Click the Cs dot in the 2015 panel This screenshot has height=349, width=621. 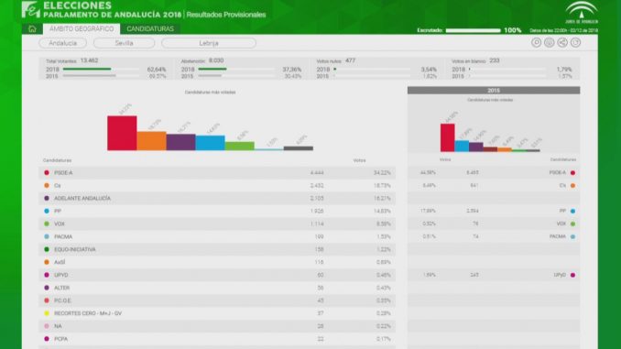[572, 185]
